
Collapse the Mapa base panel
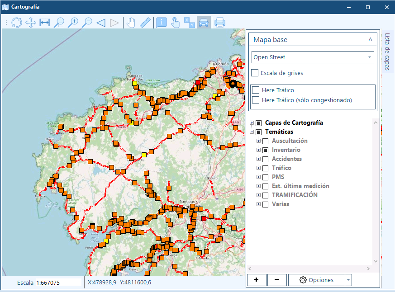(x=370, y=40)
